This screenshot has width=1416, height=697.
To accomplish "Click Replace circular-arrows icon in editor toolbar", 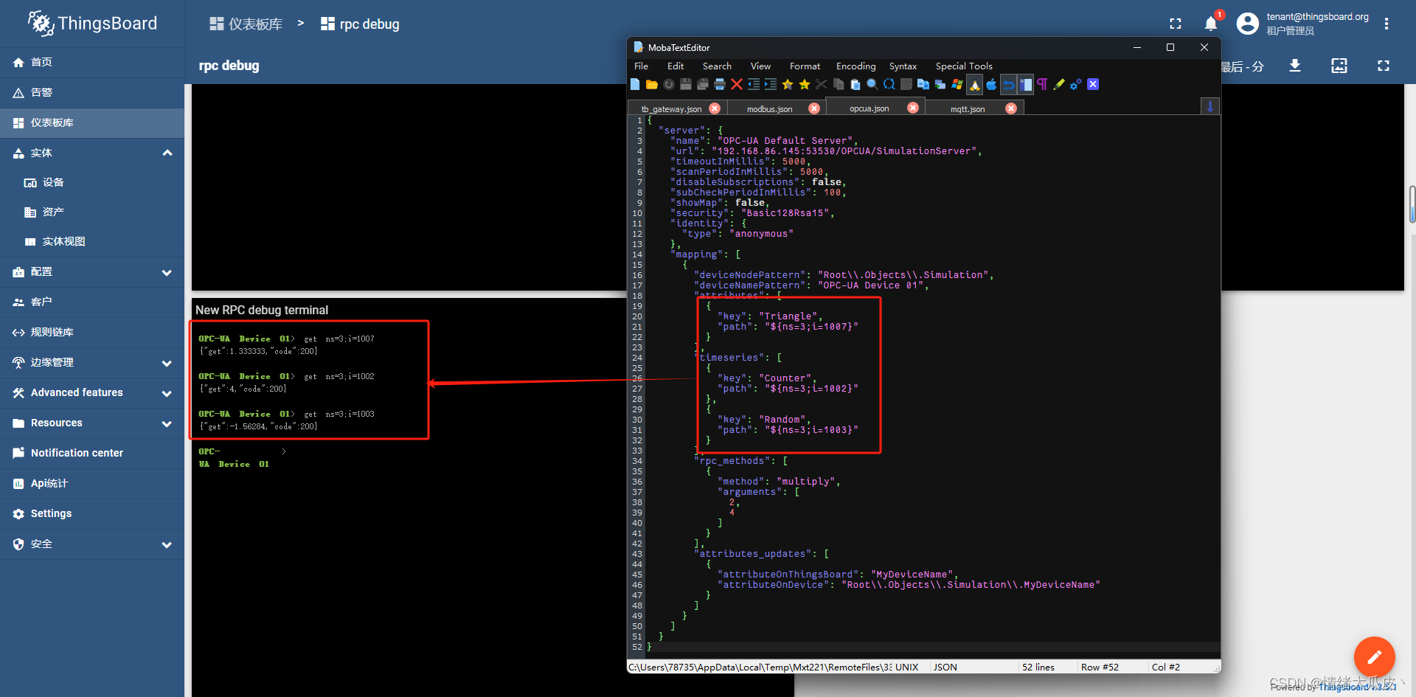I will point(889,84).
